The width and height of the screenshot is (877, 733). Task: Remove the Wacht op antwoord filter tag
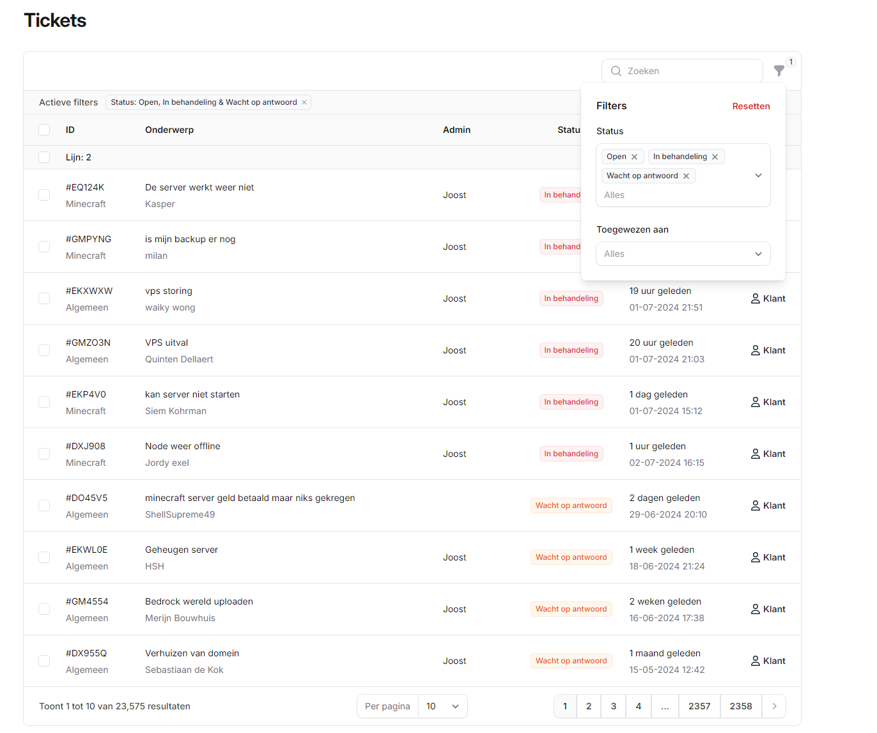(686, 176)
